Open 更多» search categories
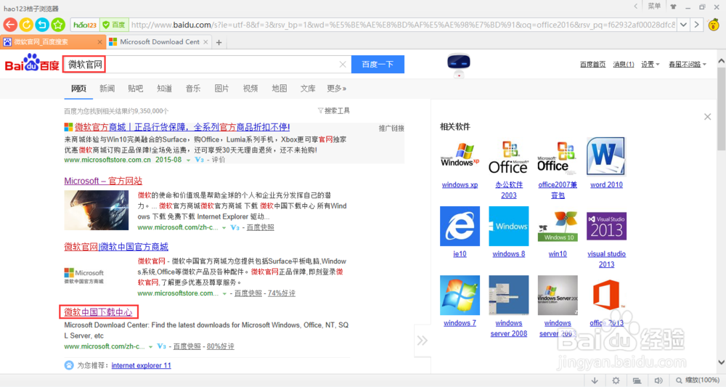This screenshot has width=726, height=387. click(x=337, y=89)
